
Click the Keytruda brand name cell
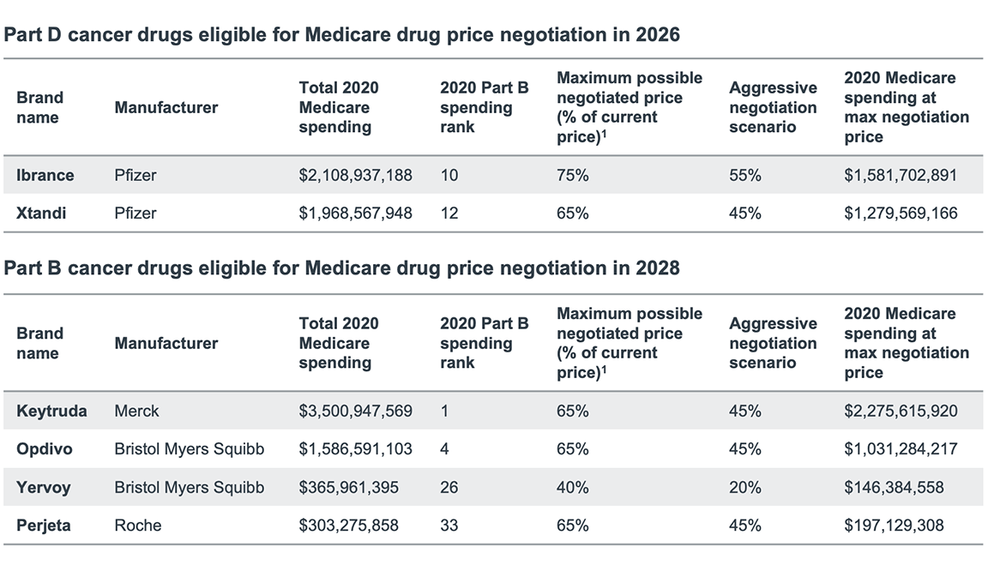tap(51, 411)
